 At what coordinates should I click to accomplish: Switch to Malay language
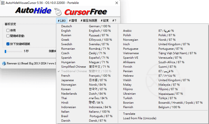(x=163, y=85)
